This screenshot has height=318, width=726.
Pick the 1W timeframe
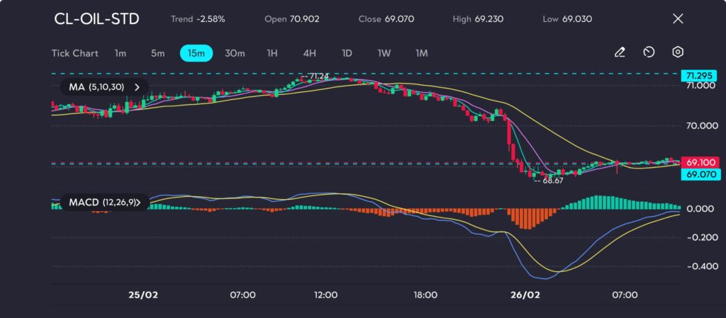(384, 53)
